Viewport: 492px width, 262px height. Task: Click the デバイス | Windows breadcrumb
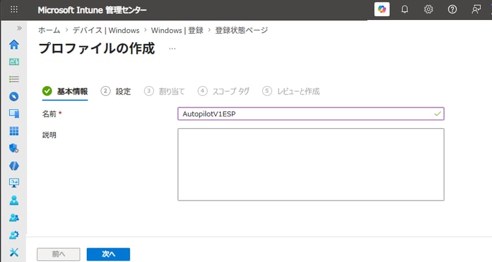(x=106, y=30)
